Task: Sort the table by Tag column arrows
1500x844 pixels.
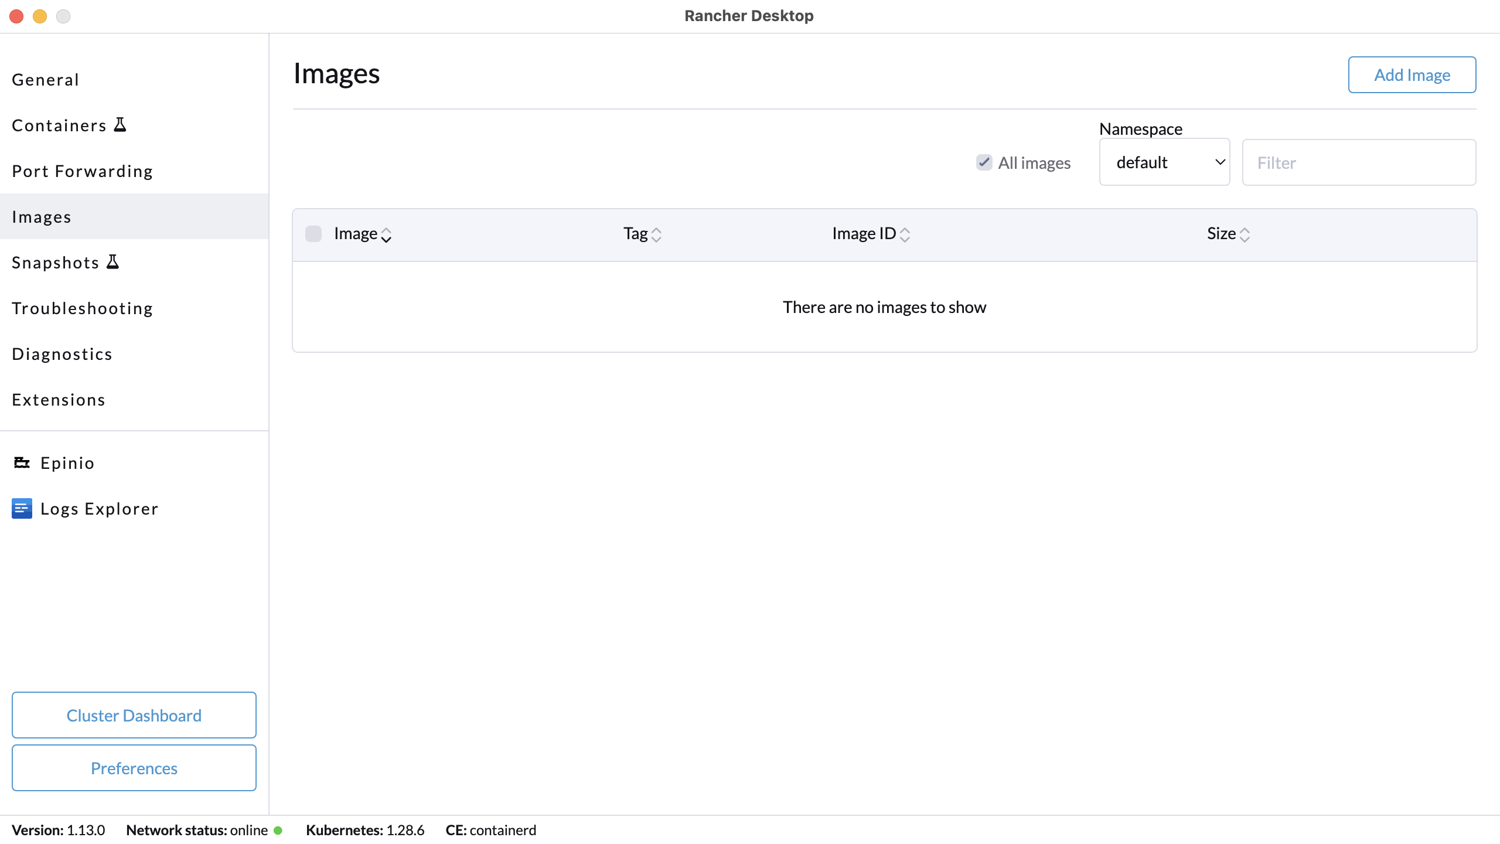Action: click(x=656, y=234)
